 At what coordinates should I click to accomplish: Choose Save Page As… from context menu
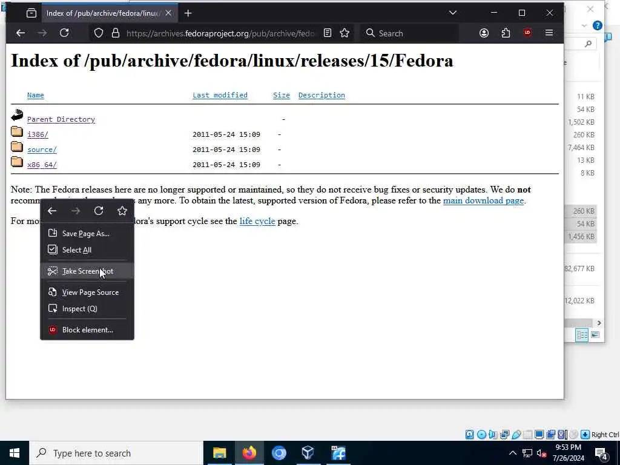pyautogui.click(x=87, y=234)
